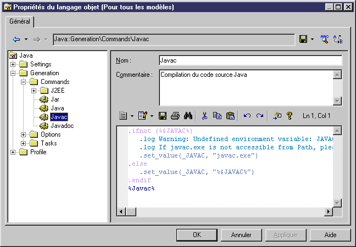The image size is (356, 247).
Task: Click the undo icon
Action: (247, 116)
